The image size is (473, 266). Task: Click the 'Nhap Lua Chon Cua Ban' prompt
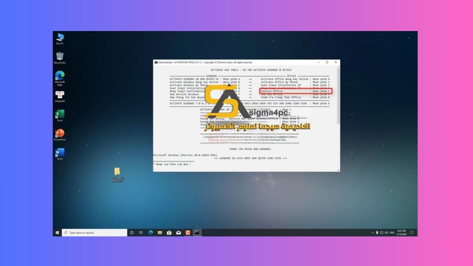[x=173, y=164]
